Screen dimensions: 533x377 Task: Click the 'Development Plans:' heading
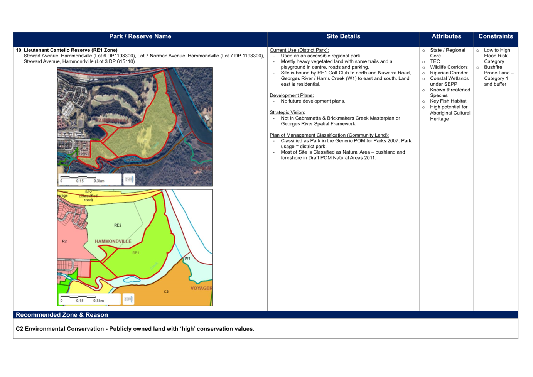(292, 95)
